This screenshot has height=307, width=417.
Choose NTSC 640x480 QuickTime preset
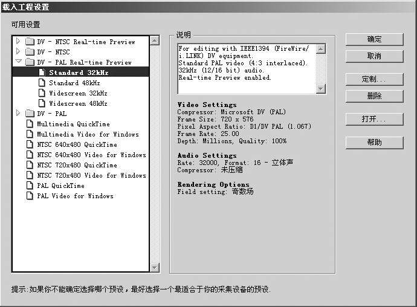[x=77, y=144]
